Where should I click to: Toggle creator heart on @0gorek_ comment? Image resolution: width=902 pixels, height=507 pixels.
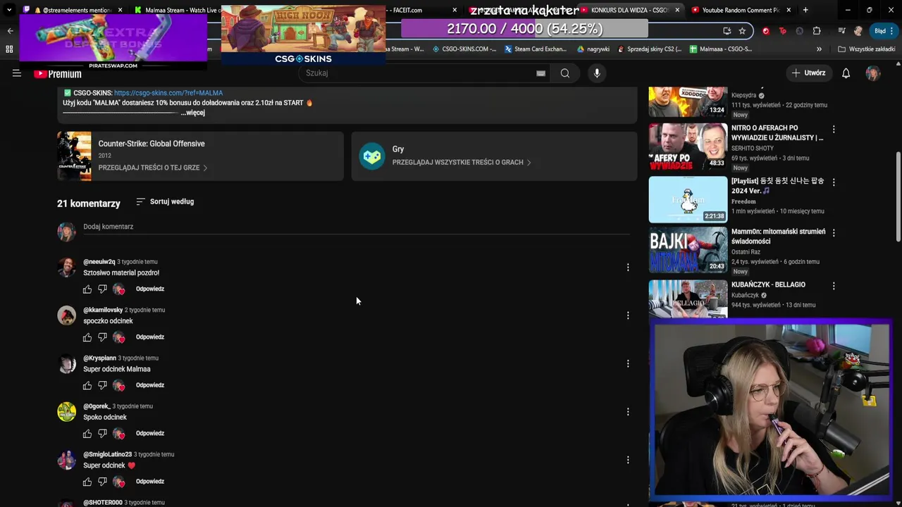tap(118, 434)
